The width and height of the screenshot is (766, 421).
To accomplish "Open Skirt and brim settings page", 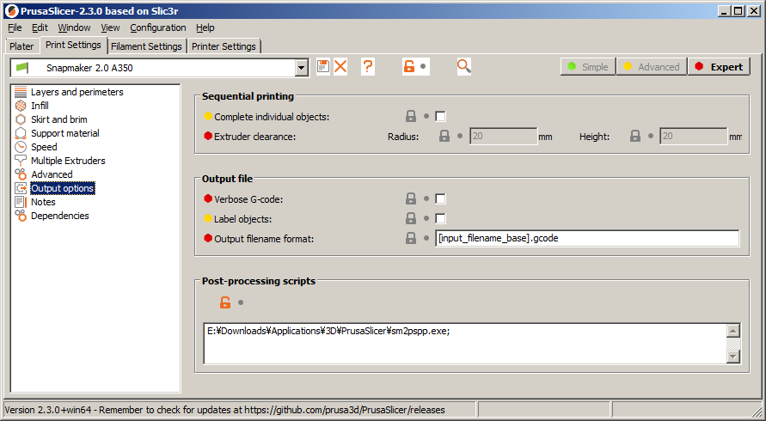I will 59,119.
